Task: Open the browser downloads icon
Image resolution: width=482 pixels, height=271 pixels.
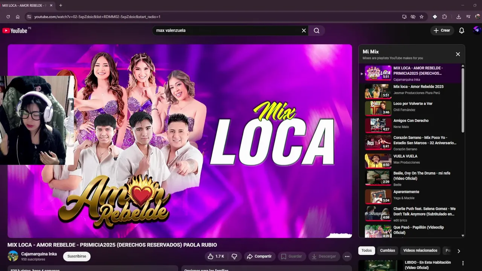Action: click(458, 17)
